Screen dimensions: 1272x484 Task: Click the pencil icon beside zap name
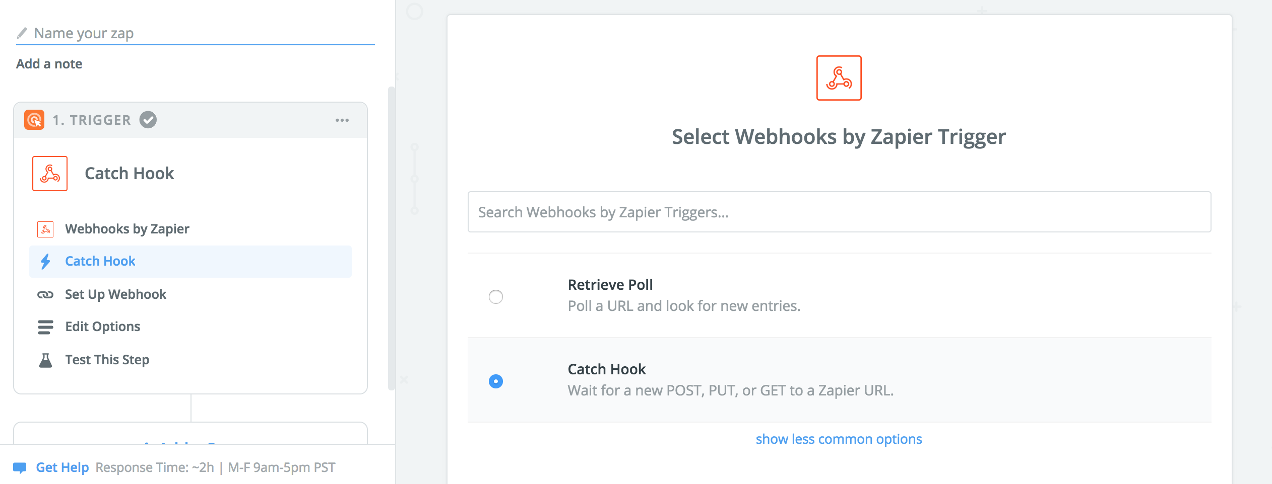click(22, 33)
